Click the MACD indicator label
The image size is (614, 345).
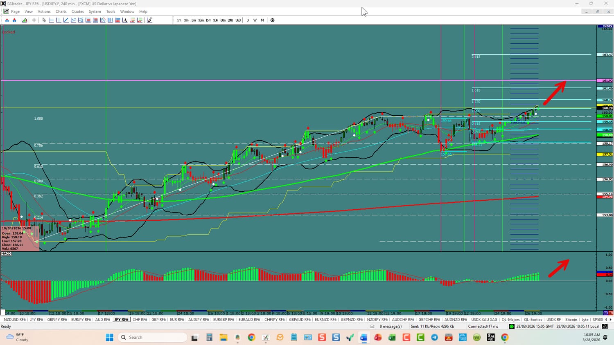coord(6,253)
